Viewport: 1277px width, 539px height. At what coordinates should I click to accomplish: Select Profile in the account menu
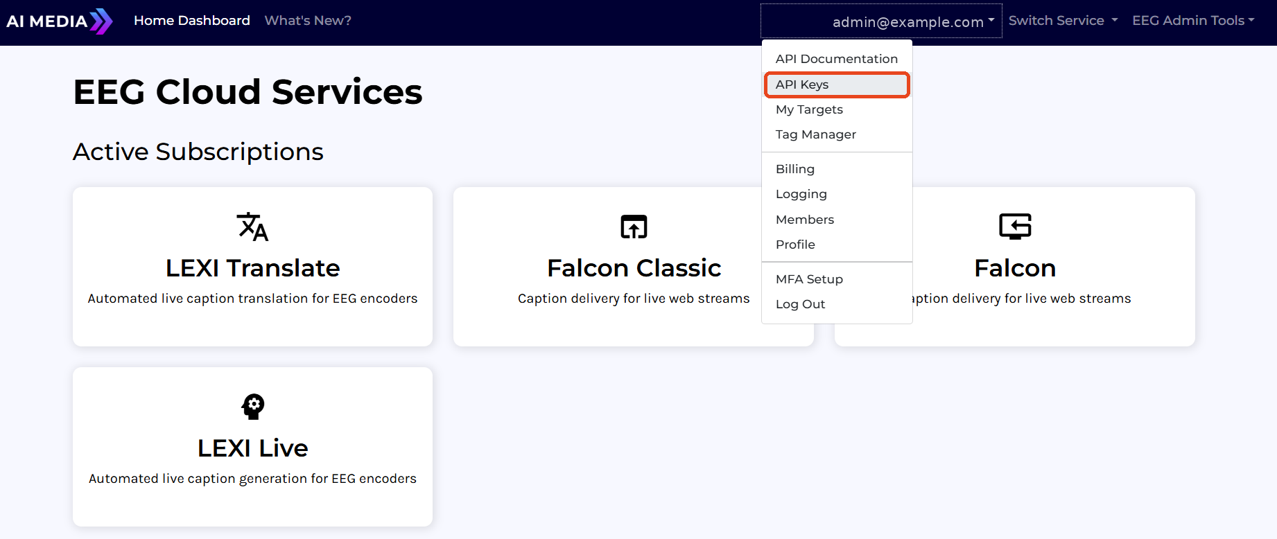[x=837, y=245]
